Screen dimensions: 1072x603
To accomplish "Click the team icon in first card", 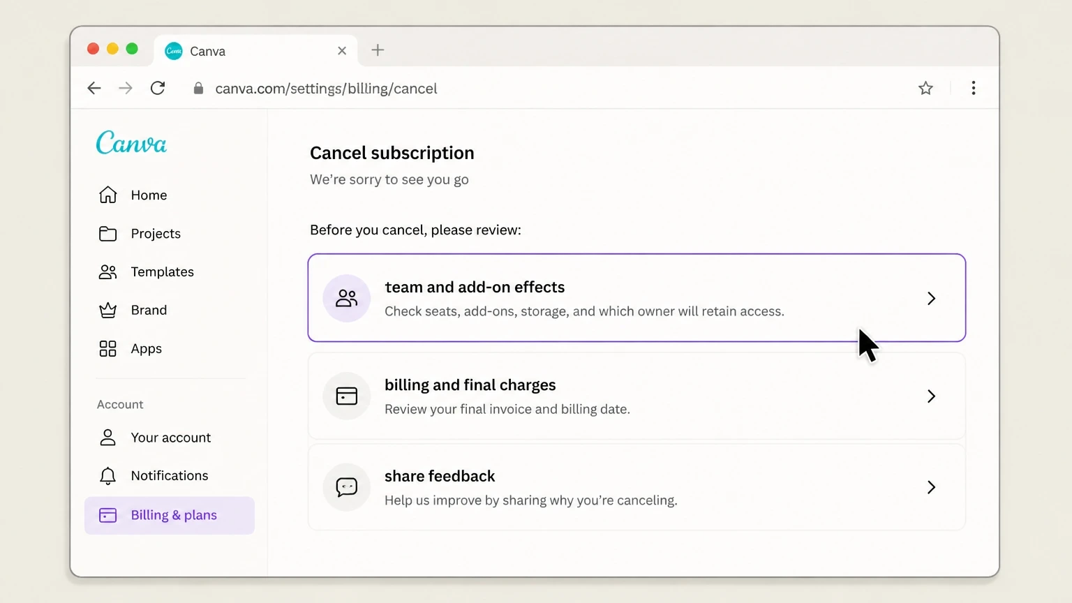I will click(x=346, y=298).
